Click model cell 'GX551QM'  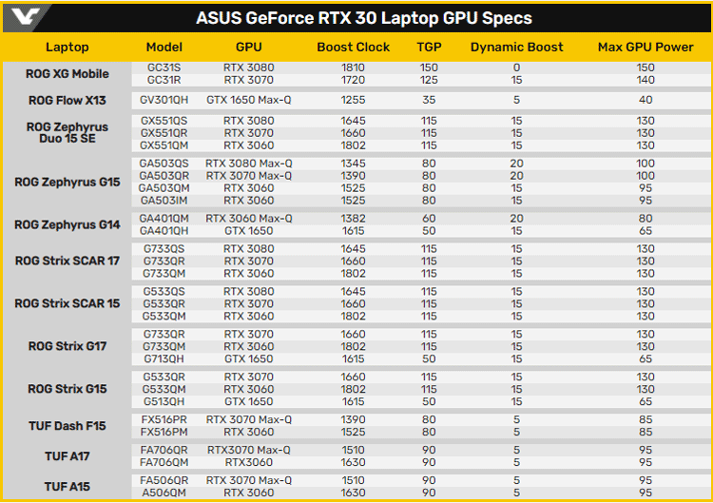click(164, 145)
